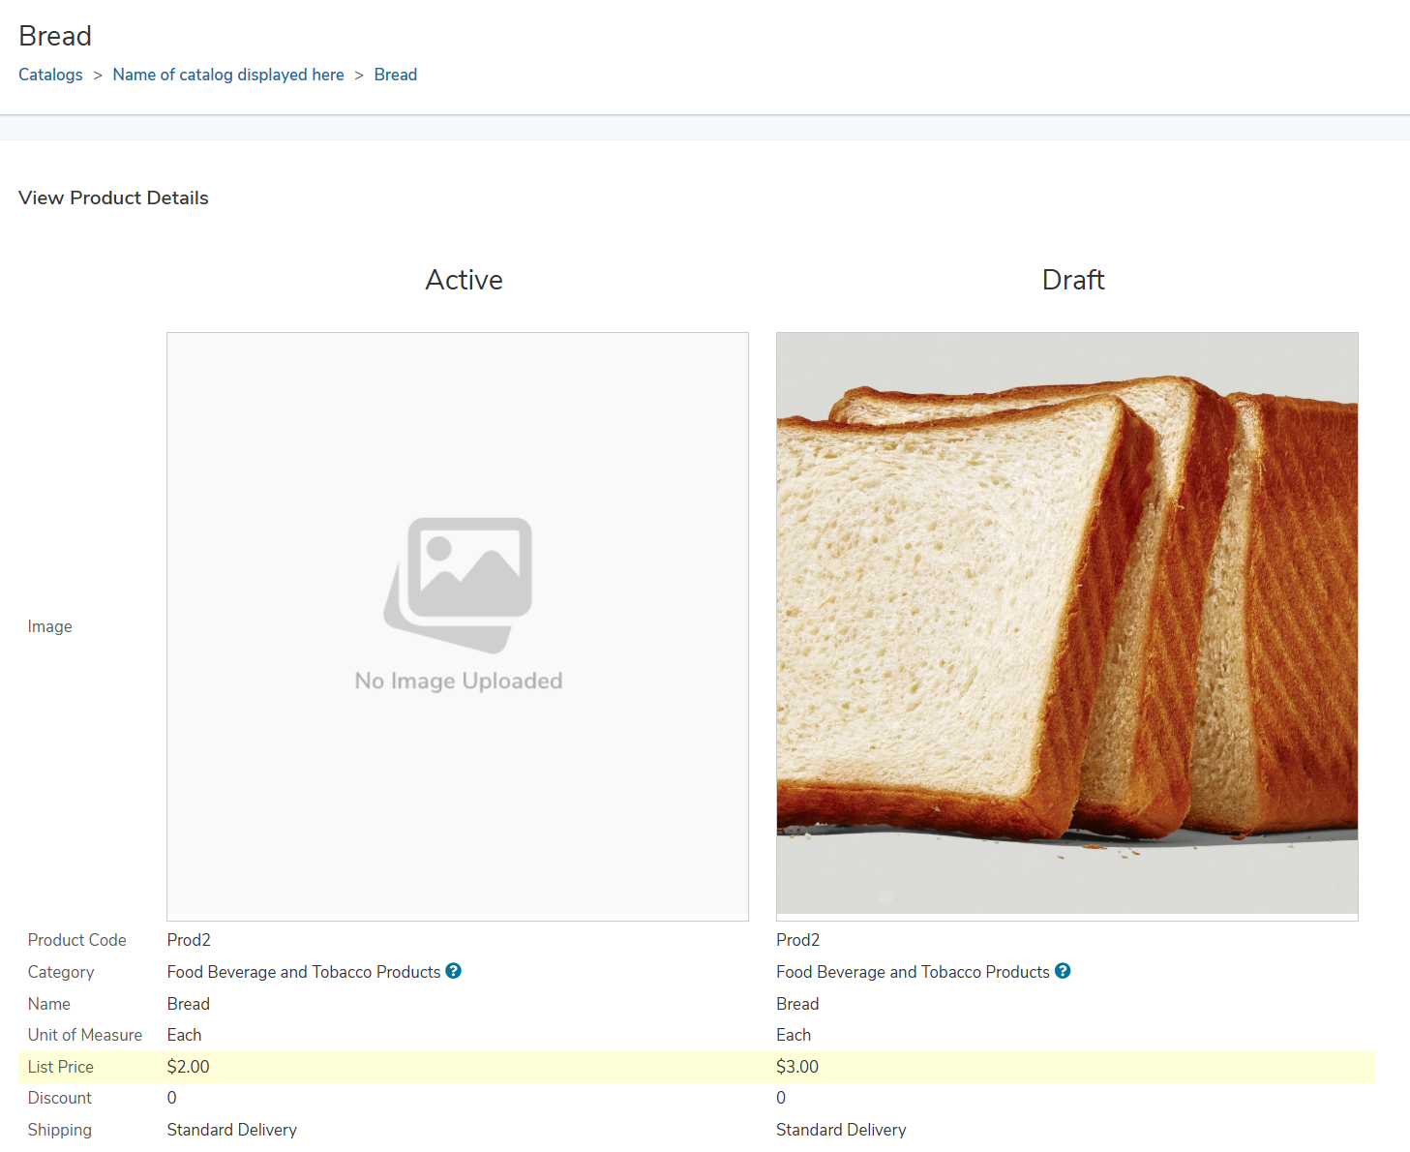Select the Draft list price '$3.00'
The height and width of the screenshot is (1152, 1410).
(x=797, y=1067)
